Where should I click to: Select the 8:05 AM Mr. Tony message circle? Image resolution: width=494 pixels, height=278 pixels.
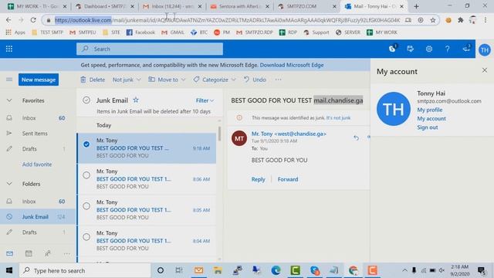click(x=86, y=206)
